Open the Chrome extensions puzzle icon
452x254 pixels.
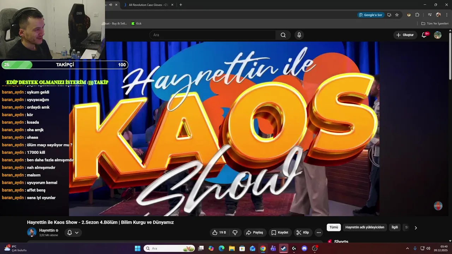[x=417, y=15]
